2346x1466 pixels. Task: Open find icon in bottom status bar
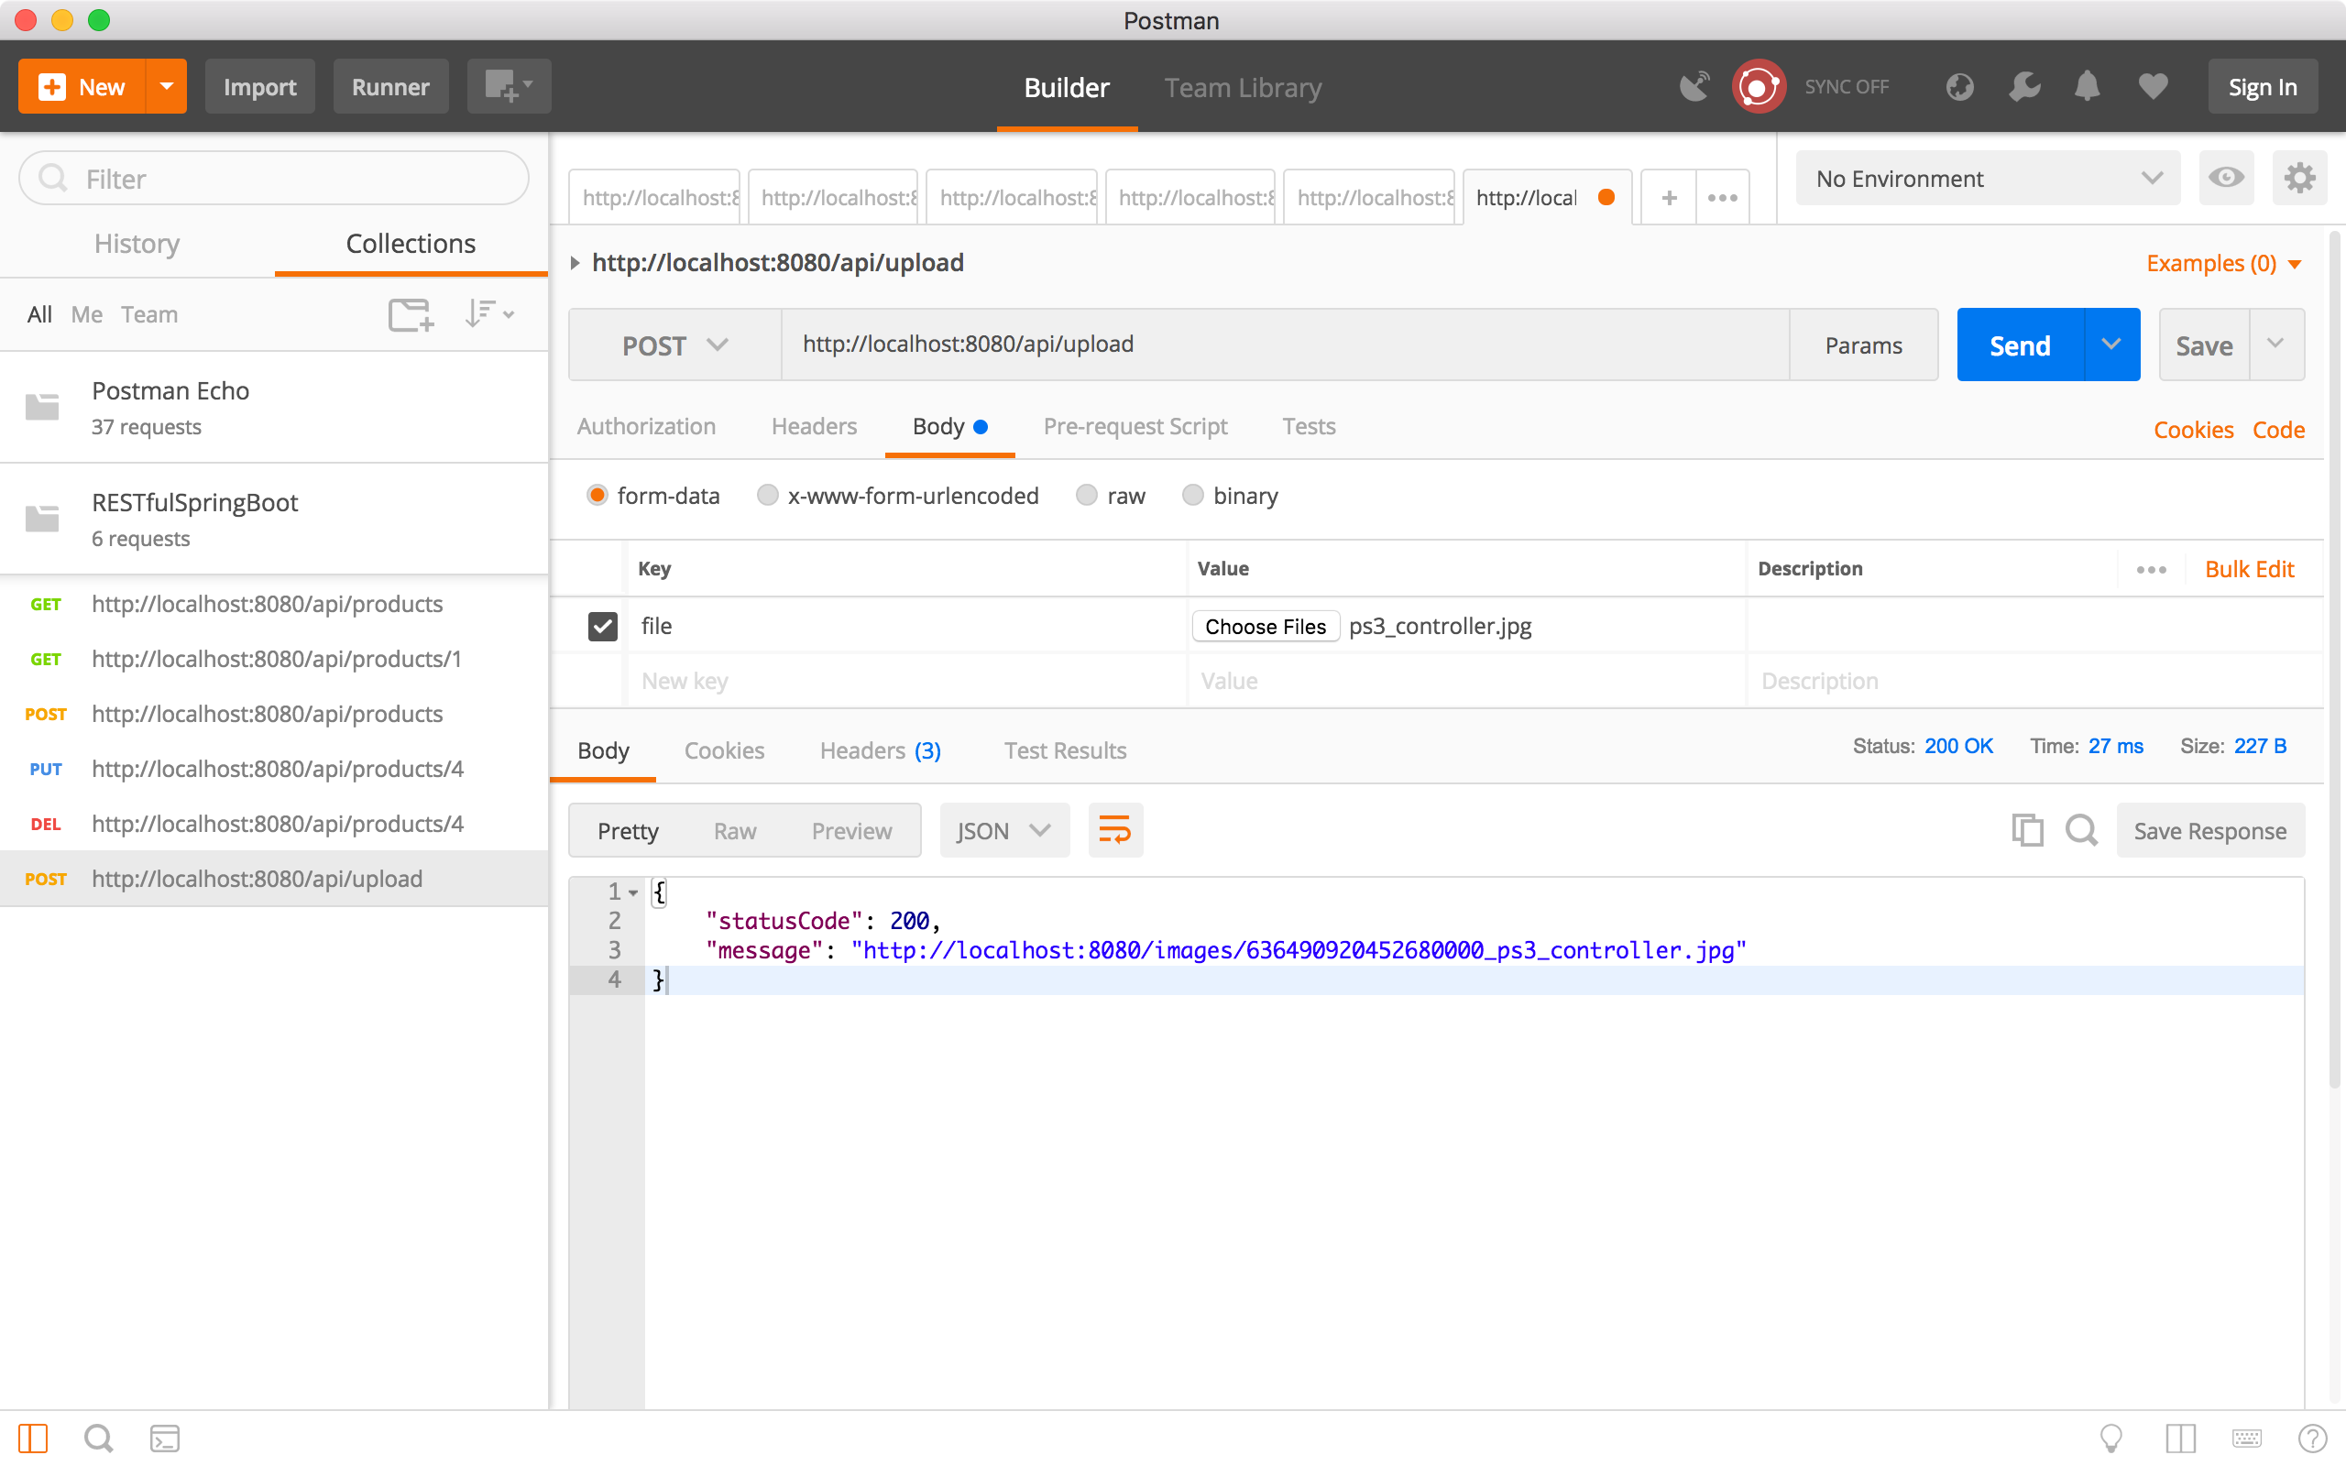(99, 1439)
